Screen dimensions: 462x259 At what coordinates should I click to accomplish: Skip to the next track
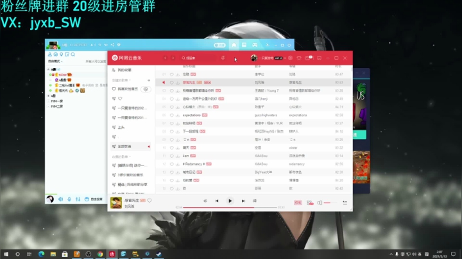coord(243,201)
